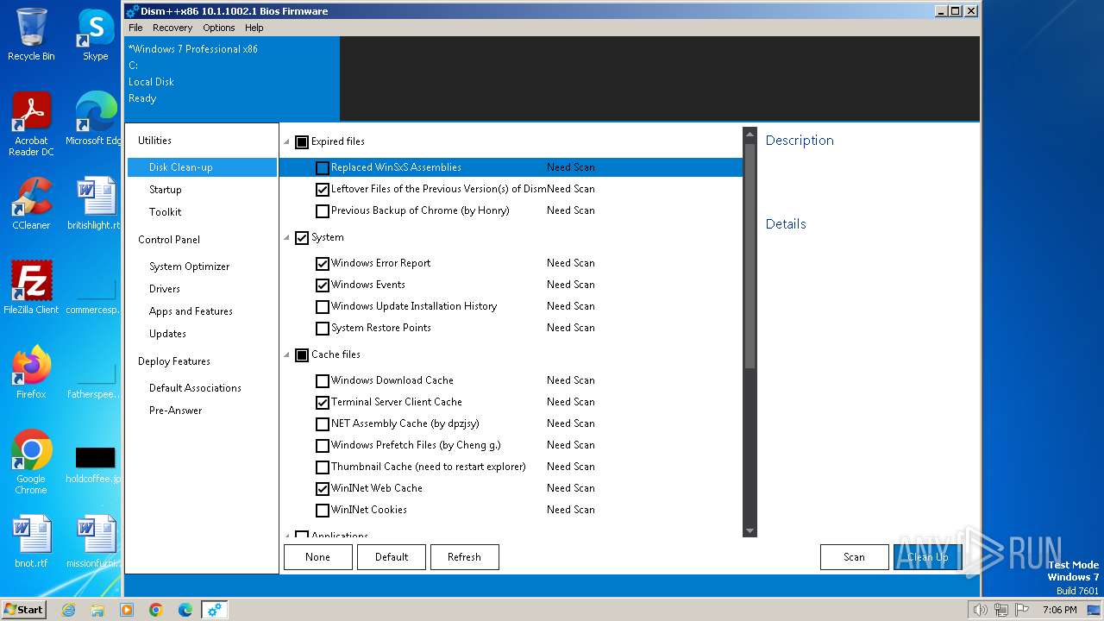
Task: Collapse the Cache files group
Action: [x=286, y=355]
